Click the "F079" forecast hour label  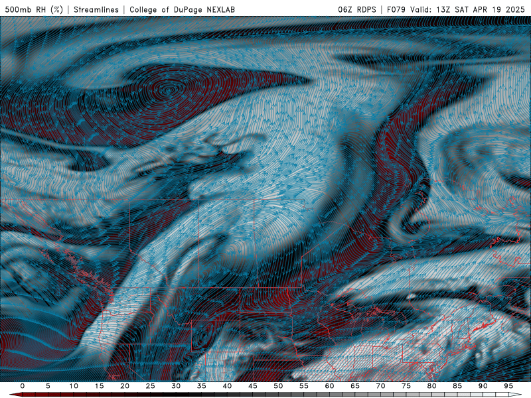click(x=396, y=9)
